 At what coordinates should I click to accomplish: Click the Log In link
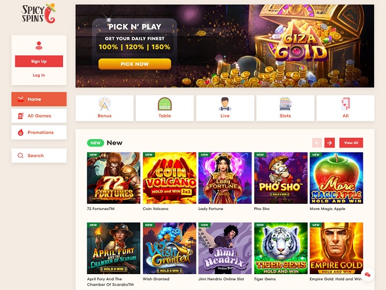click(x=39, y=75)
